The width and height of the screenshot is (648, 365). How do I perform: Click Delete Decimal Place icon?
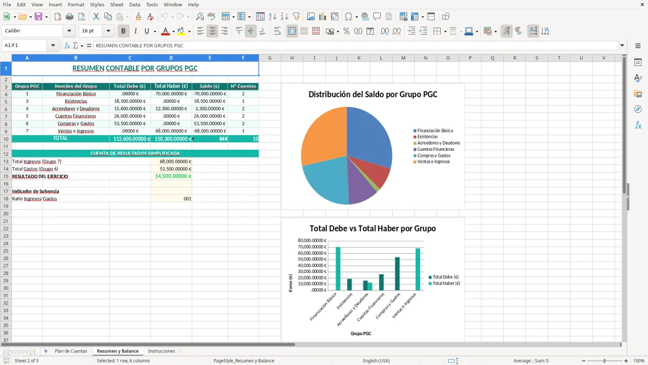pos(396,31)
